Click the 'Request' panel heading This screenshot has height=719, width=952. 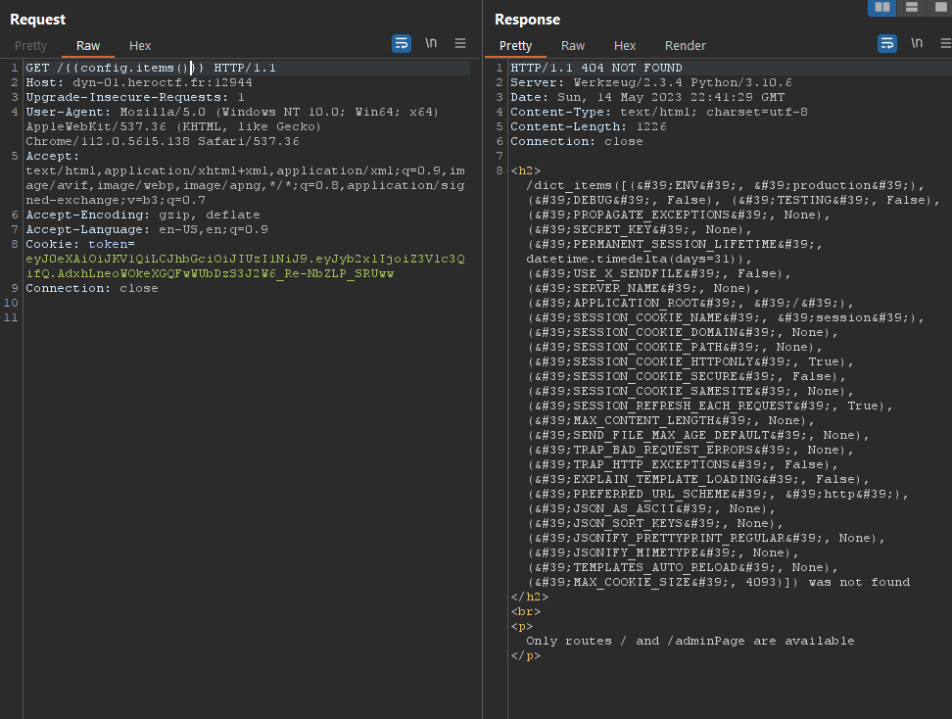pyautogui.click(x=37, y=20)
